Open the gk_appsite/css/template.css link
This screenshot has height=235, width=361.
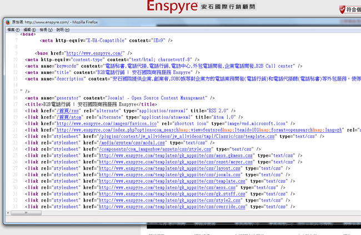click(x=172, y=181)
